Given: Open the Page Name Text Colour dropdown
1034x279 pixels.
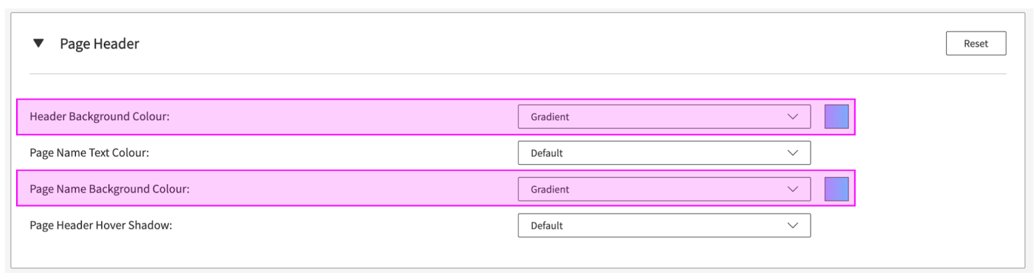Looking at the screenshot, I should [x=663, y=153].
